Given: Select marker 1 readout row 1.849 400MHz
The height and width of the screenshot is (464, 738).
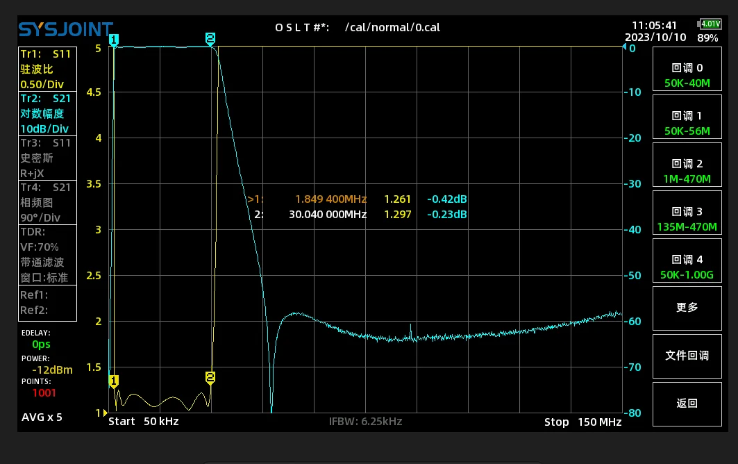Looking at the screenshot, I should click(358, 199).
